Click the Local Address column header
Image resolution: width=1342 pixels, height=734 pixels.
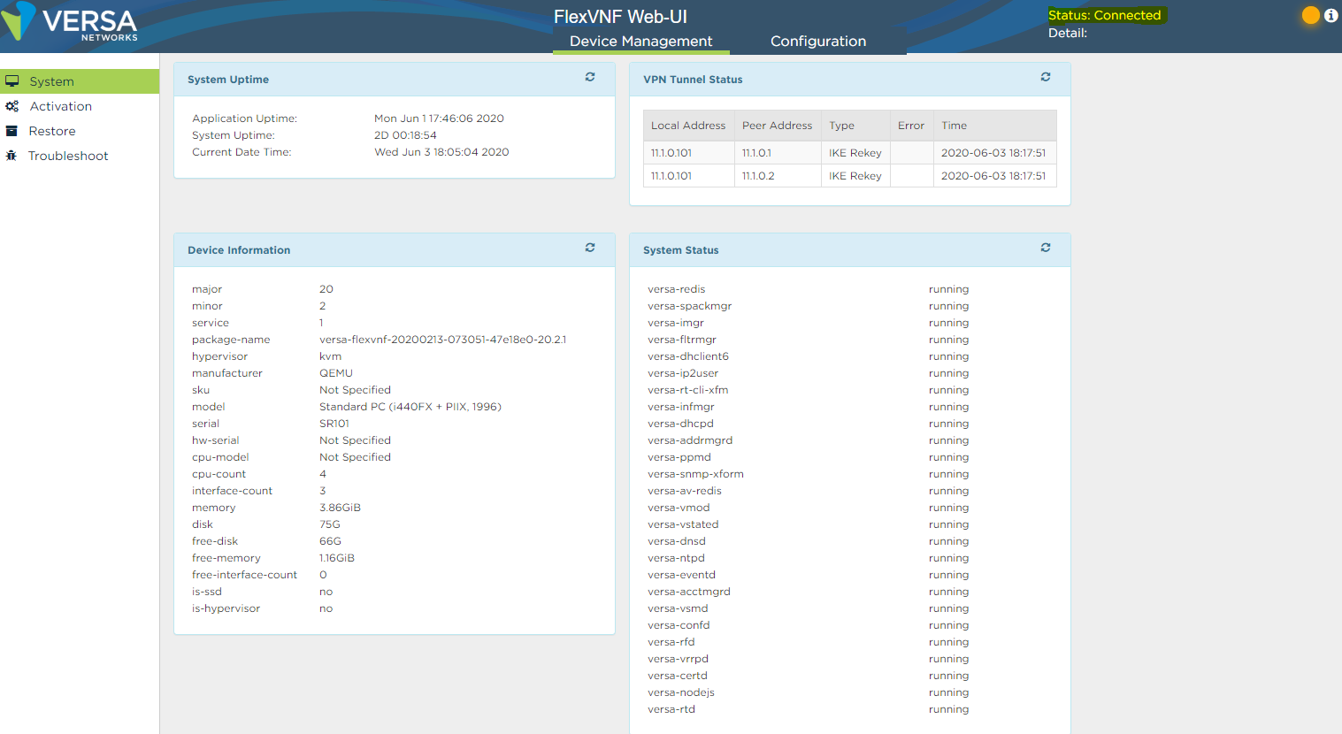688,126
